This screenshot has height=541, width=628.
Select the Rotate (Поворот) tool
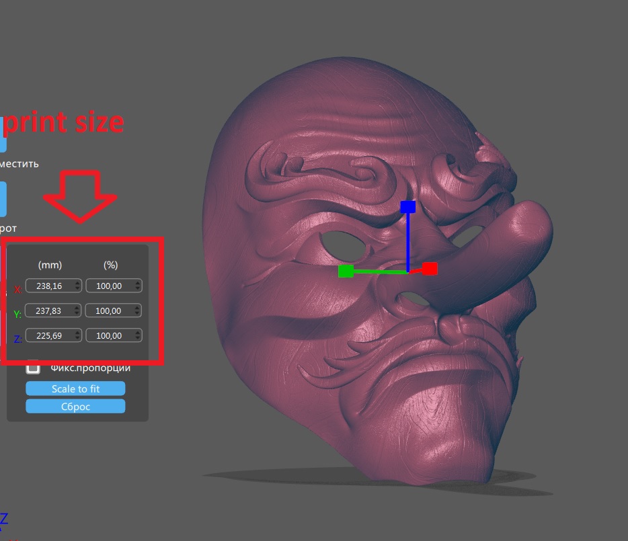(x=3, y=200)
